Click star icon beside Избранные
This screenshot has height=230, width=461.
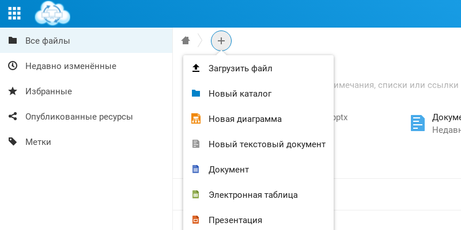tap(13, 91)
